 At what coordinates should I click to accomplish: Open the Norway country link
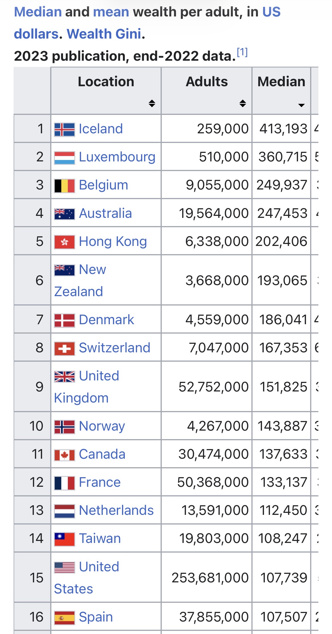(x=102, y=426)
